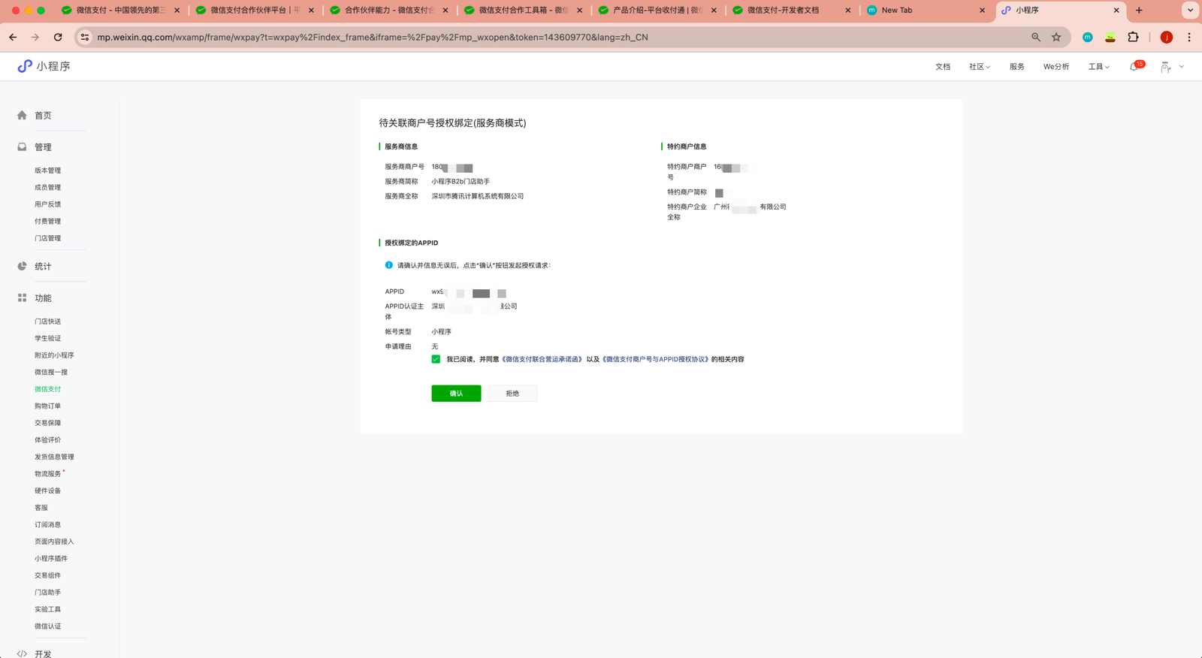
Task: Open 物流服务 in the sidebar
Action: 48,474
